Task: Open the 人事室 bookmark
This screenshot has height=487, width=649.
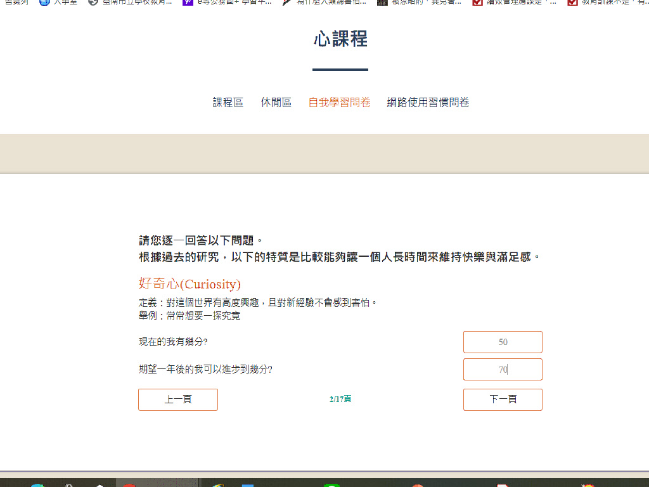Action: (x=58, y=2)
